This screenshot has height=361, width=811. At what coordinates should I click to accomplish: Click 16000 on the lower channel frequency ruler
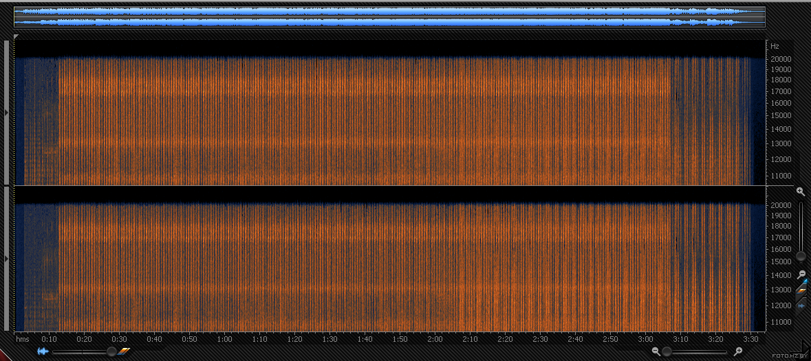[x=781, y=249]
